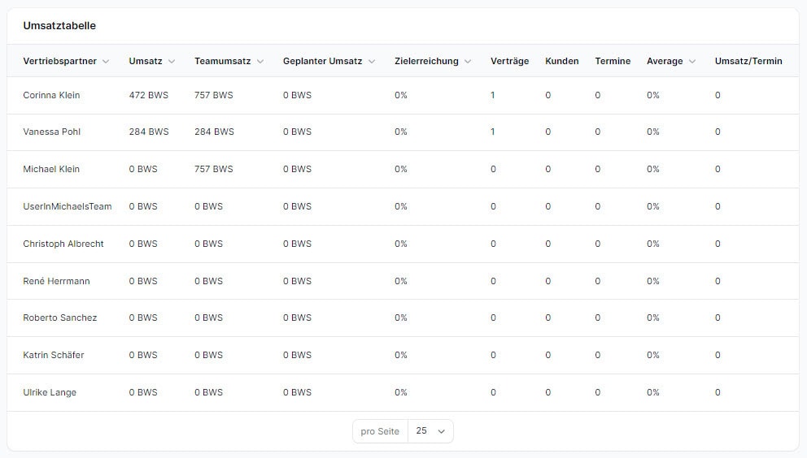
Task: Click the Umsatz column sort chevron
Action: tap(172, 61)
